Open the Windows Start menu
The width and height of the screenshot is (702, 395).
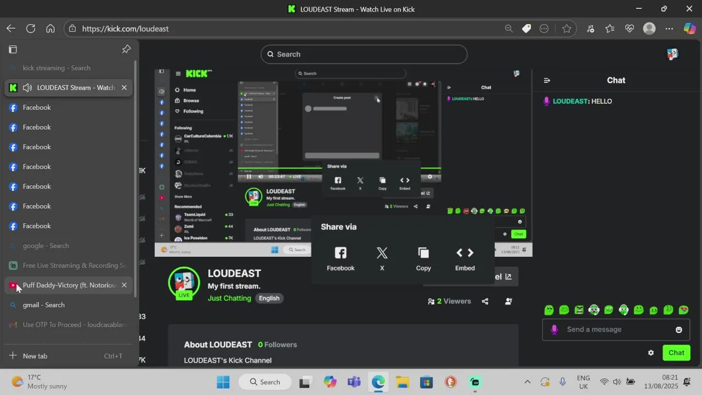coord(223,382)
